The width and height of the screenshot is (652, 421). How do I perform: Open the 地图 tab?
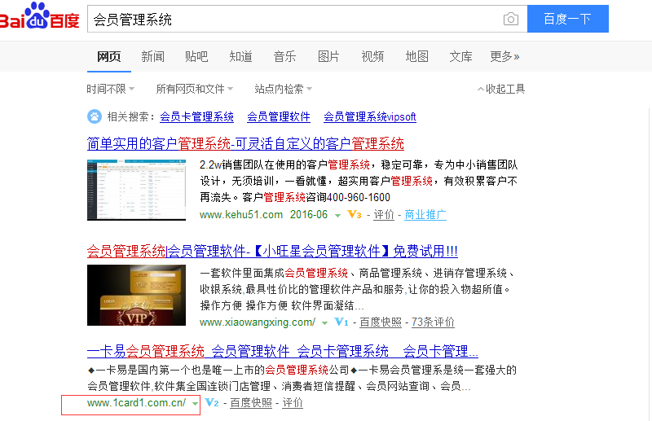(416, 56)
